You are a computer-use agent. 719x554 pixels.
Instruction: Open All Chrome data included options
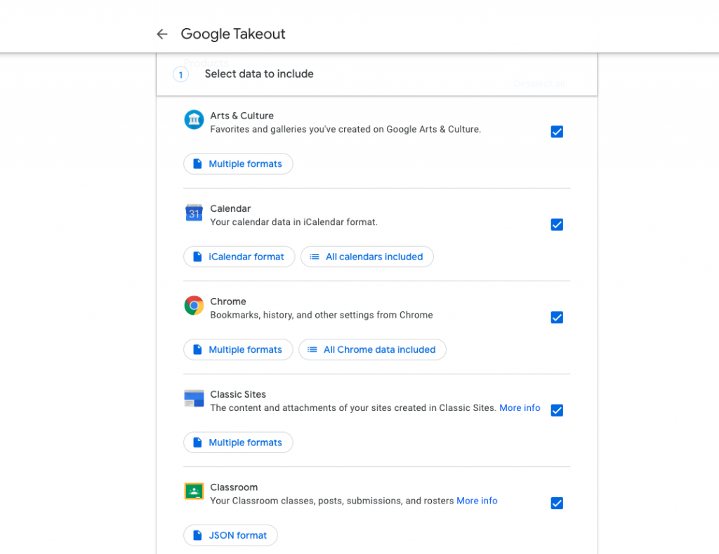(372, 350)
